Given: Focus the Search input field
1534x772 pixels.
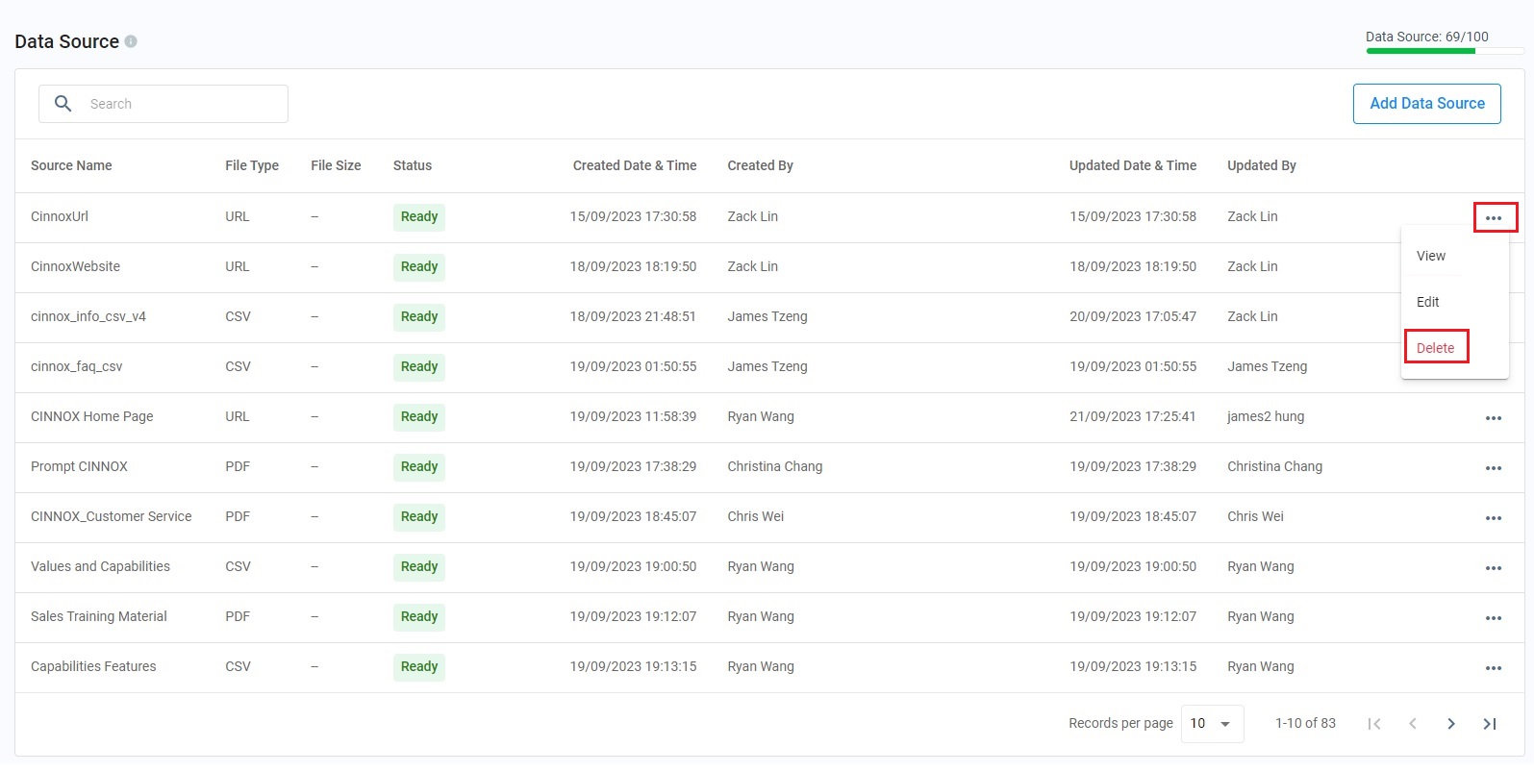Looking at the screenshot, I should (163, 104).
